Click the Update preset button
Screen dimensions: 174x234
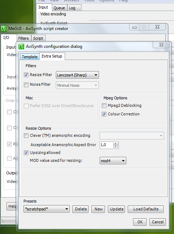point(116,209)
